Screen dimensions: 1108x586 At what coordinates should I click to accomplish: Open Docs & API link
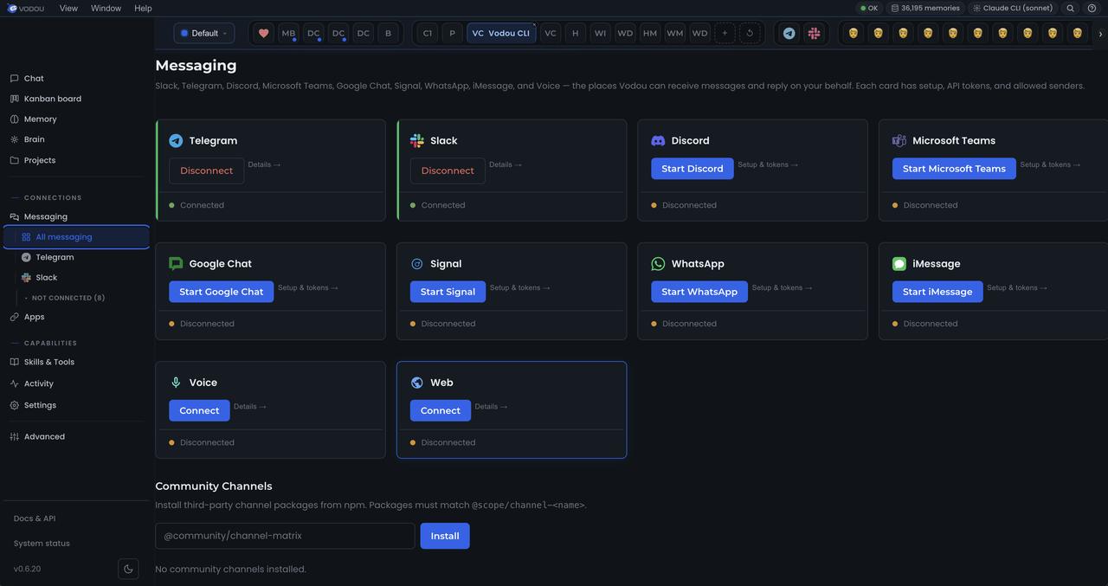35,518
